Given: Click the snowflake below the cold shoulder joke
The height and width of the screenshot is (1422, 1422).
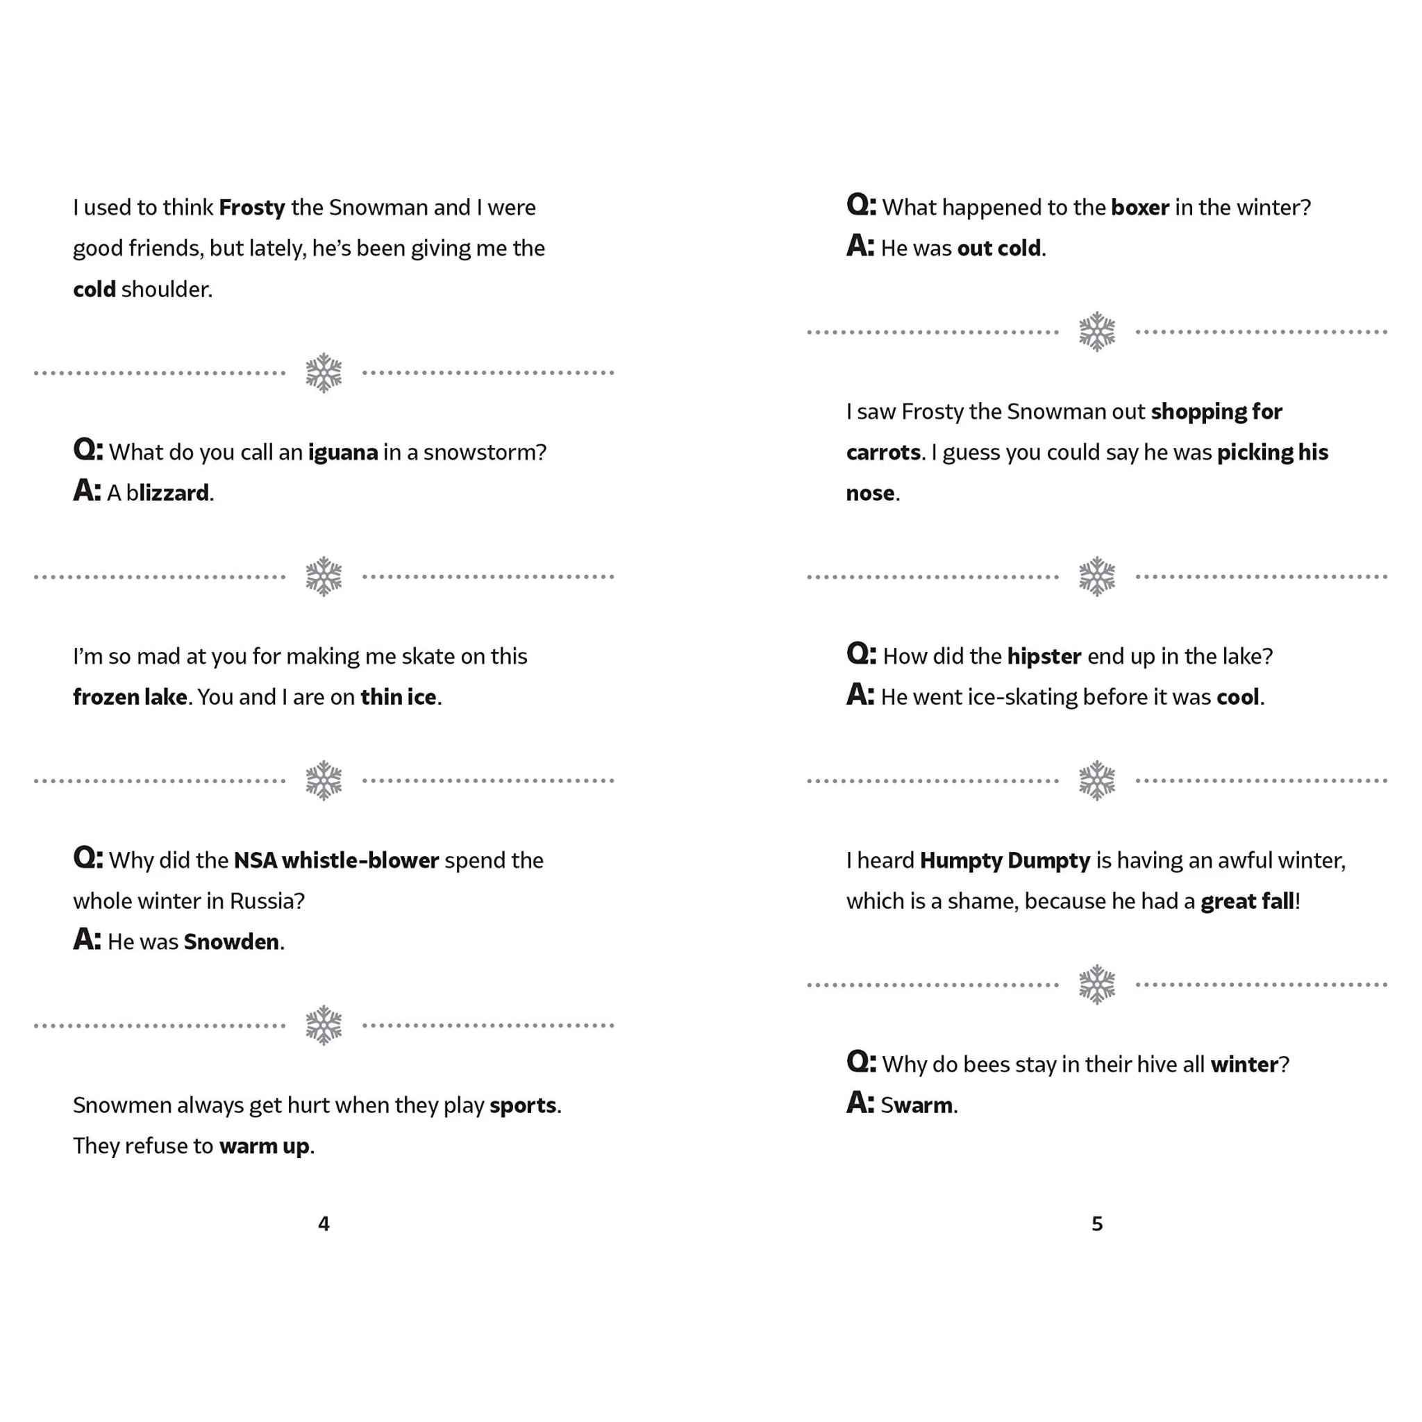Looking at the screenshot, I should coord(324,373).
